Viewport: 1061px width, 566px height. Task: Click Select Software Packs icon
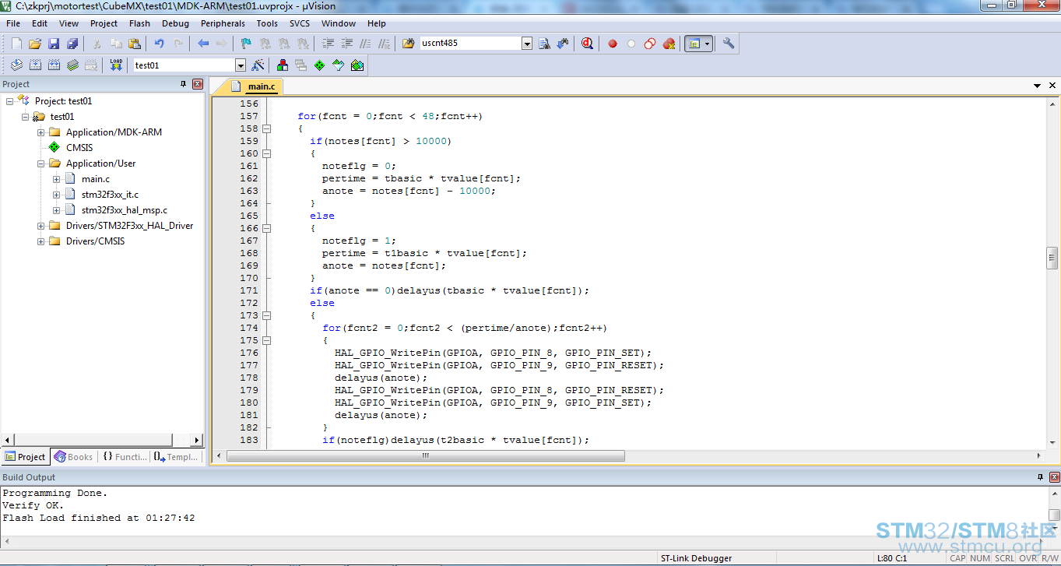point(339,65)
